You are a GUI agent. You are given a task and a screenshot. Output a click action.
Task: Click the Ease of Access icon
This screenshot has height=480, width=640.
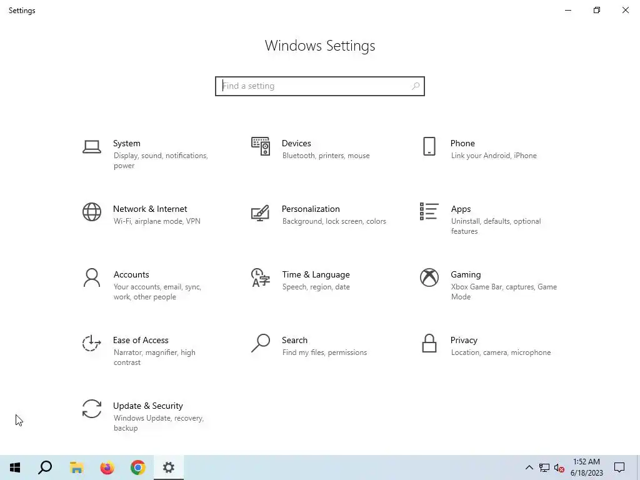pyautogui.click(x=91, y=343)
